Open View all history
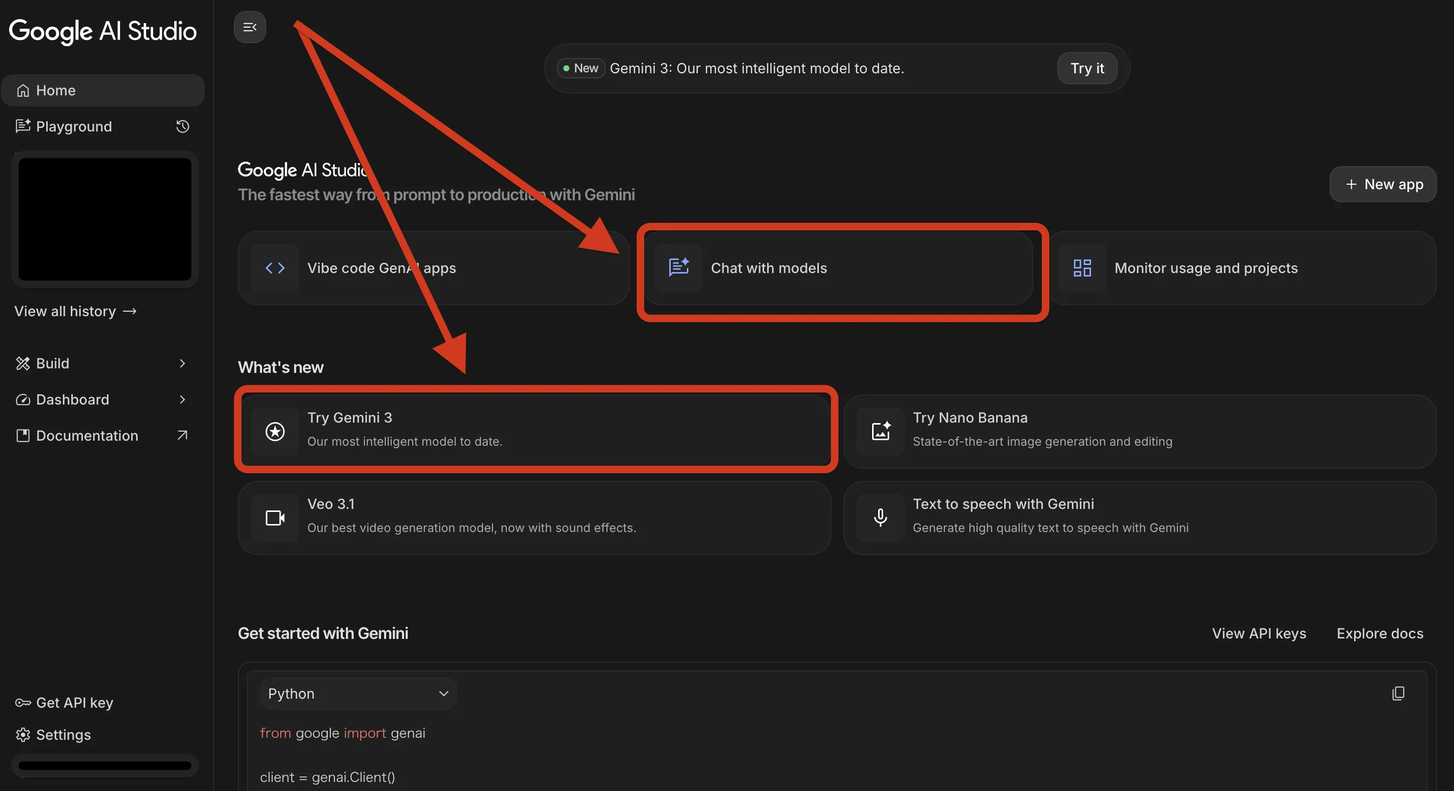Image resolution: width=1454 pixels, height=791 pixels. 75,311
